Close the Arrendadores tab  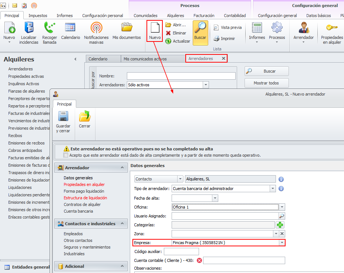point(223,59)
